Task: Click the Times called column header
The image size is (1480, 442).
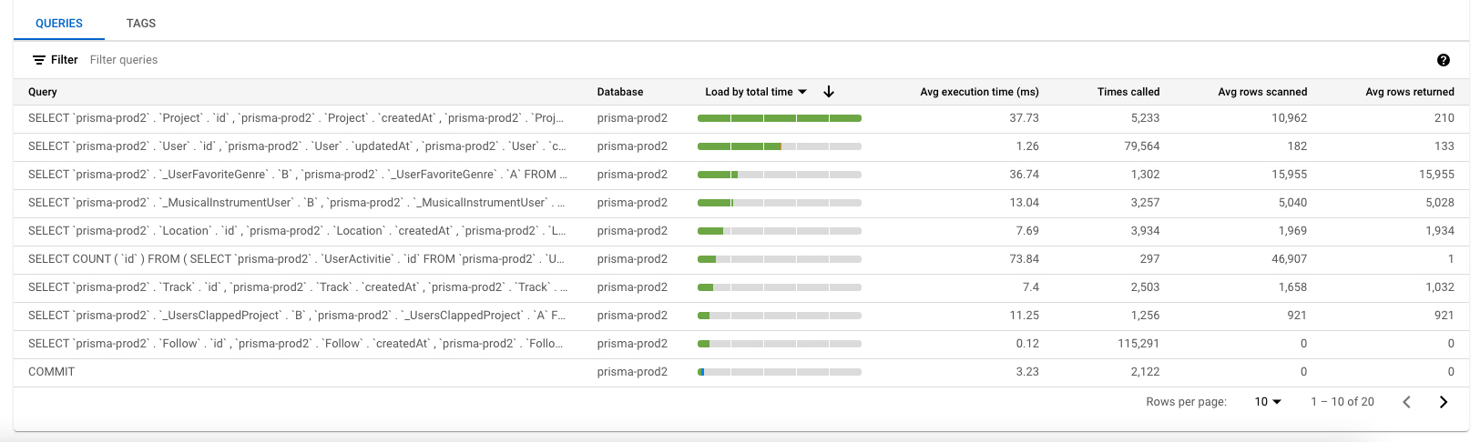Action: click(x=1128, y=92)
